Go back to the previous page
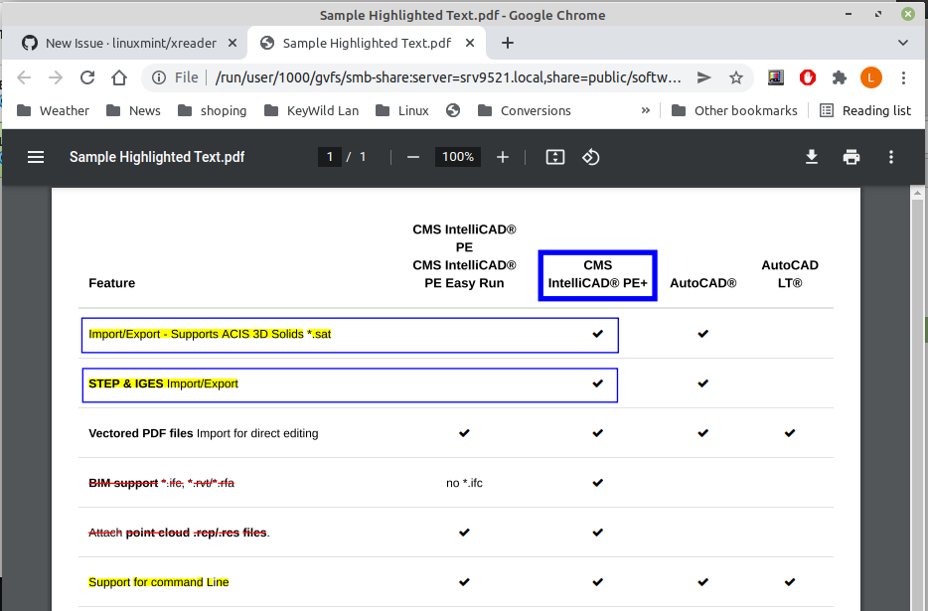 click(24, 77)
